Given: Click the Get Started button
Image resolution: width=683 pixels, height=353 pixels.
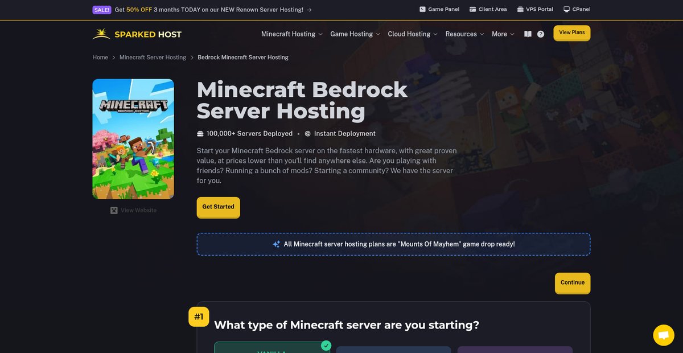Looking at the screenshot, I should click(x=219, y=207).
